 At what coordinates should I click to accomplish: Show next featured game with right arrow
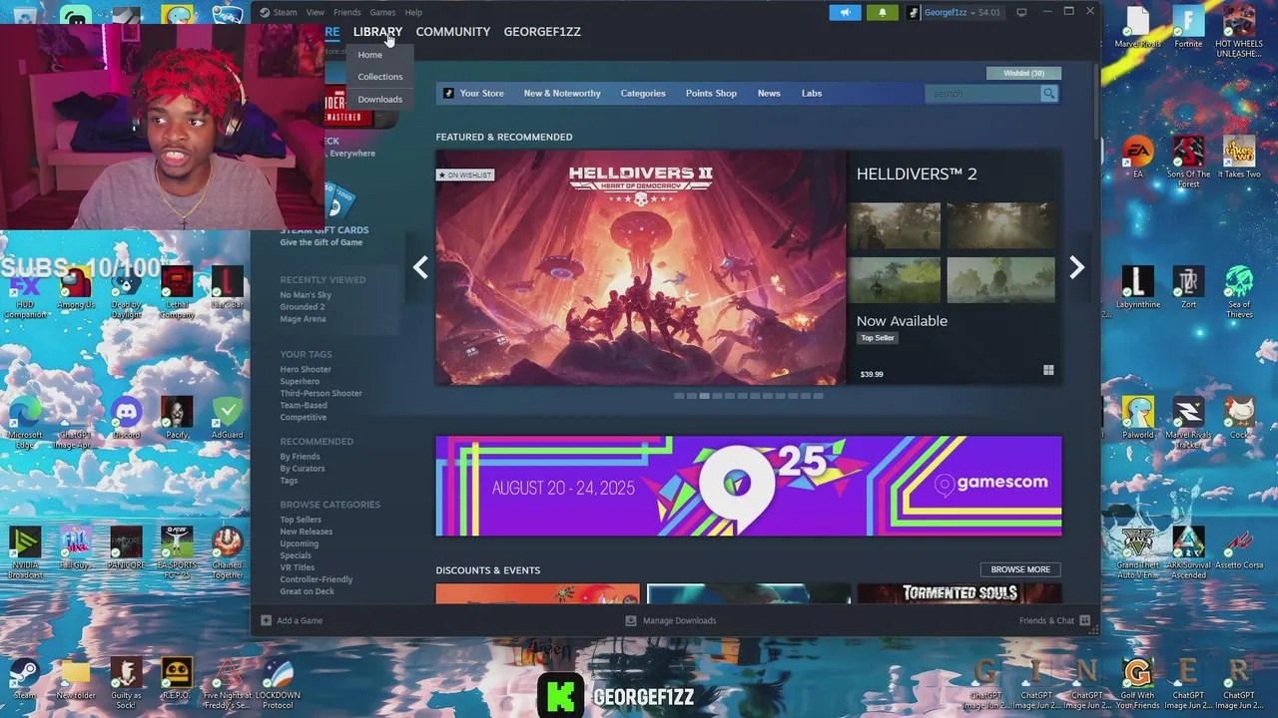coord(1076,267)
